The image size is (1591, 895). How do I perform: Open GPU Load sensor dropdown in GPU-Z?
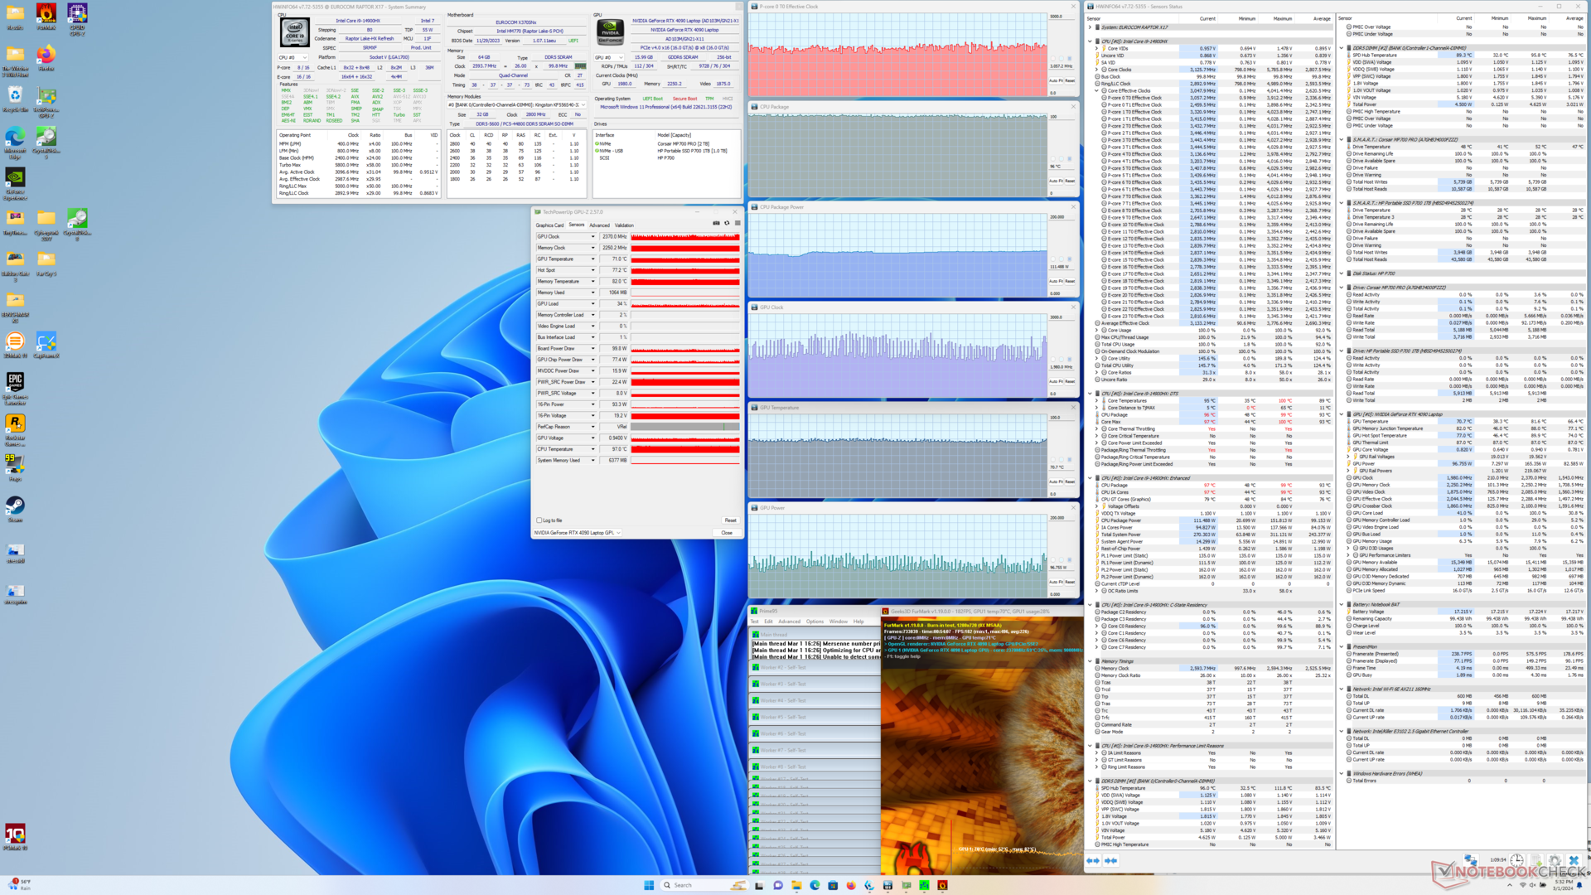(x=592, y=304)
